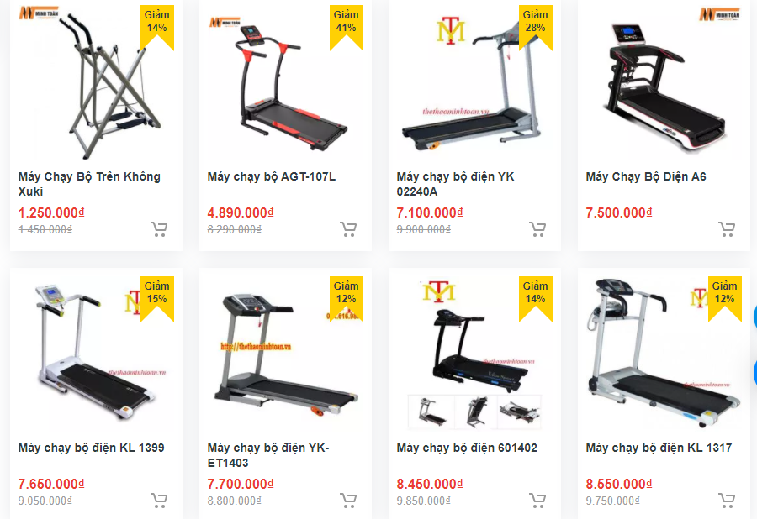
Task: Open Máy chạy bộ điện KL 1399 link
Action: [x=91, y=448]
